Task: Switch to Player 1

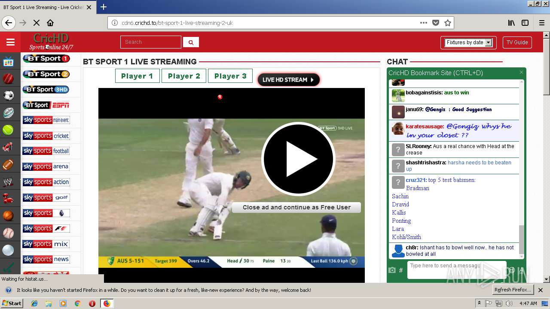Action: [x=137, y=76]
